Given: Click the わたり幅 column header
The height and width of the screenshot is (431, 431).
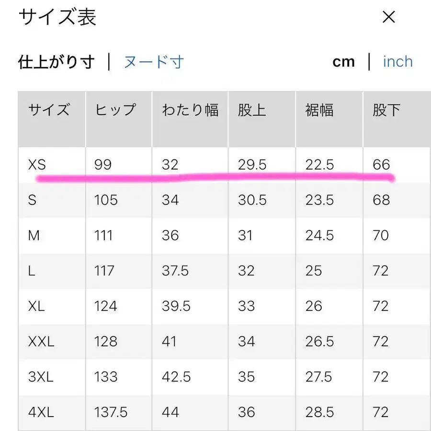Looking at the screenshot, I should 190,111.
